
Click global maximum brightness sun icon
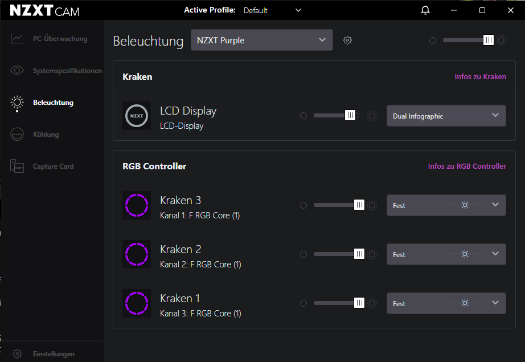[x=501, y=40]
